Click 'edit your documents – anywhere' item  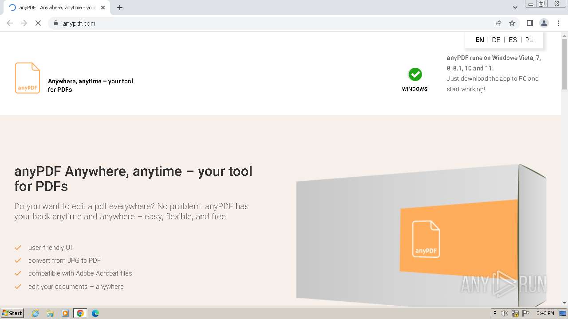pyautogui.click(x=76, y=287)
